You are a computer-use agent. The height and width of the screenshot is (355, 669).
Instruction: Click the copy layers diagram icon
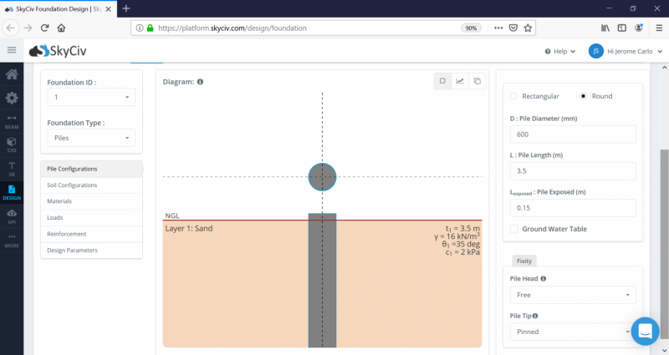tap(477, 81)
